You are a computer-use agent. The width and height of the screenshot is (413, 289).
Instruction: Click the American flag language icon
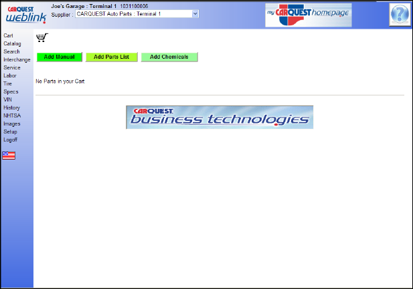click(x=9, y=156)
